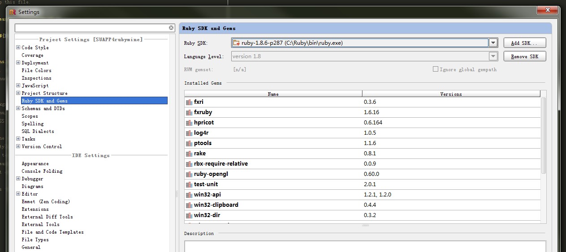Open File Colors settings
Viewport: 566px width, 252px height.
(x=36, y=71)
